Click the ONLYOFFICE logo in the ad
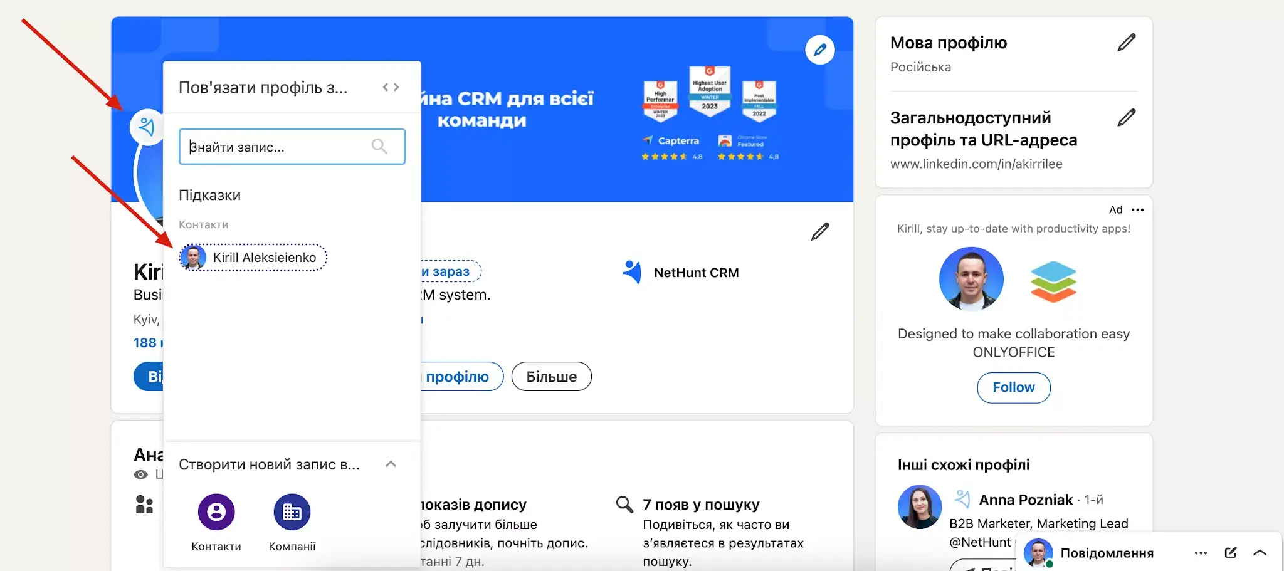The image size is (1284, 571). [1053, 281]
